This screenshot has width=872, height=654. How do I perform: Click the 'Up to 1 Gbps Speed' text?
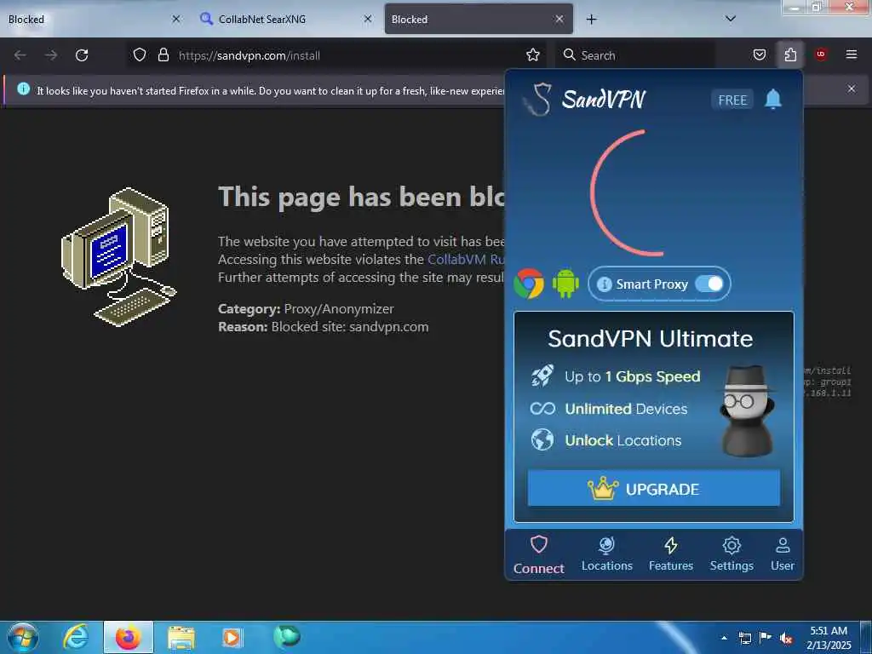point(633,376)
